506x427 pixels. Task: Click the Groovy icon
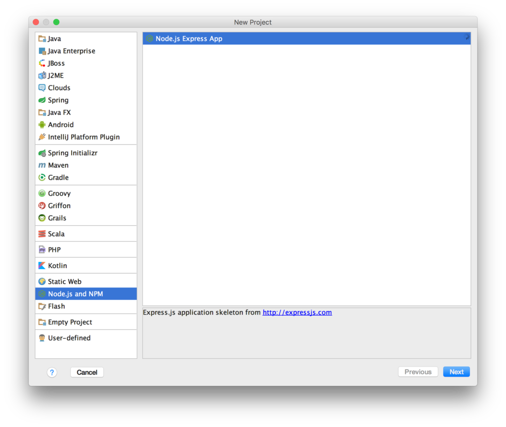tap(42, 193)
